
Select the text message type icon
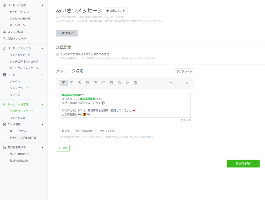(x=63, y=83)
